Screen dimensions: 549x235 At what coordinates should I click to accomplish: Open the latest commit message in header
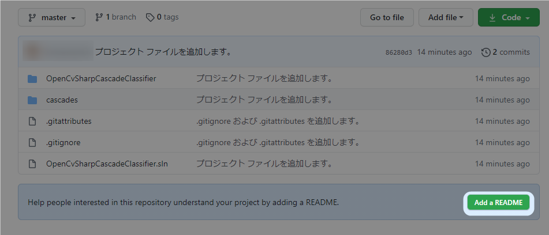[x=164, y=52]
